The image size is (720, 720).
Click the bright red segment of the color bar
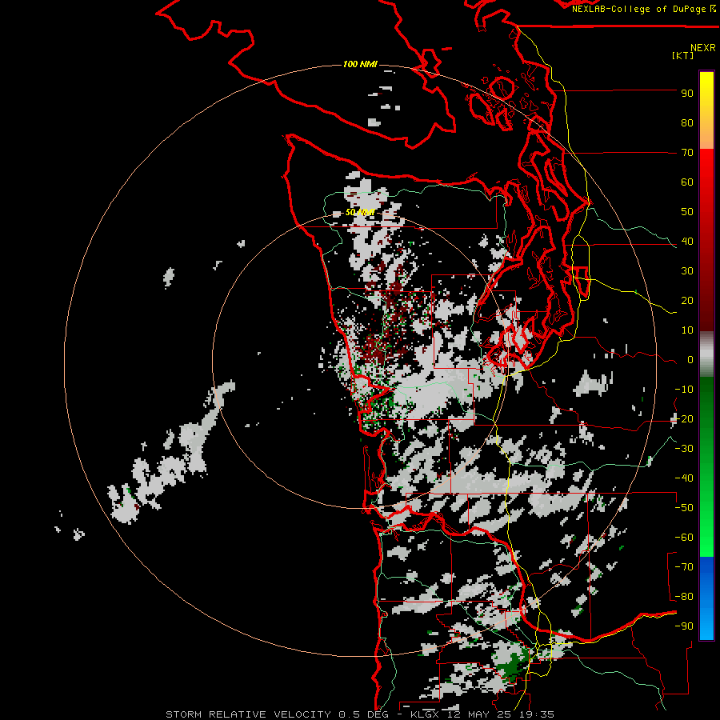click(706, 174)
